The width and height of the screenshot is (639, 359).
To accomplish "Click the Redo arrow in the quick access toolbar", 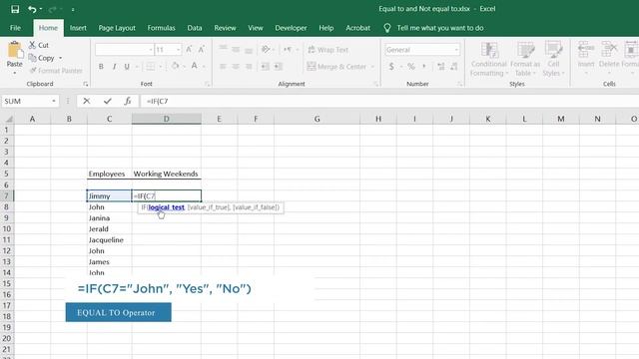I will [x=52, y=9].
